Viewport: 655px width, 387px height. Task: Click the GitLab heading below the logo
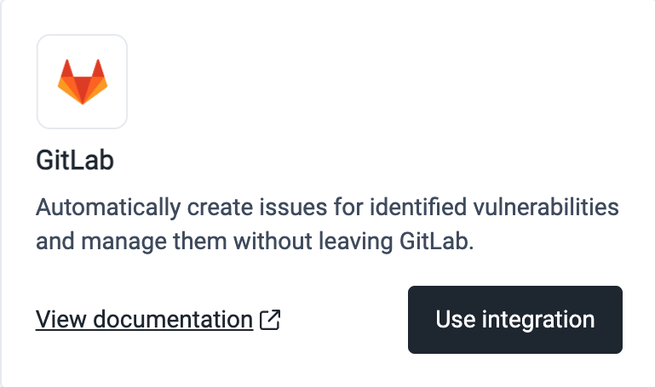(x=75, y=161)
